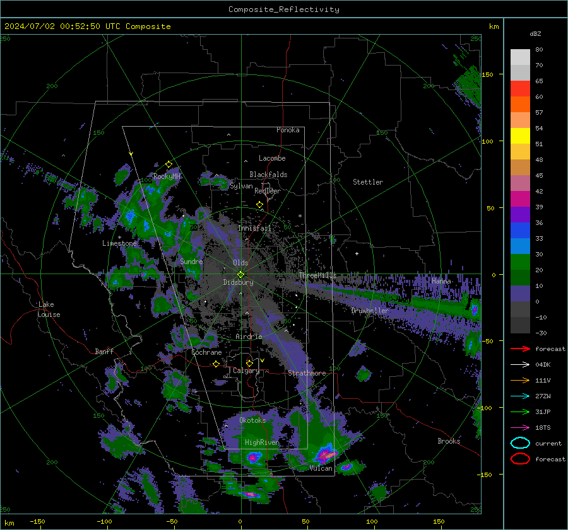This screenshot has height=530, width=568.
Task: Select the dark orange 57–60 dBZ swatch
Action: 520,104
